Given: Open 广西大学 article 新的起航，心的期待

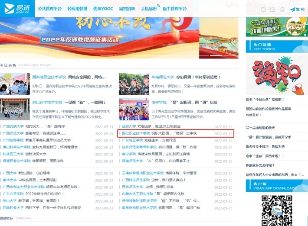Looking at the screenshot, I should click(x=34, y=173).
